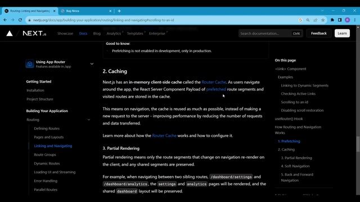Jump to useRouter() Hook in outline
This screenshot has width=360, height=202.
(x=289, y=118)
